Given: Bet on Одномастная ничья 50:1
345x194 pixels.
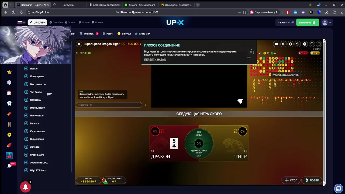Looking at the screenshot, I should pos(199,153).
